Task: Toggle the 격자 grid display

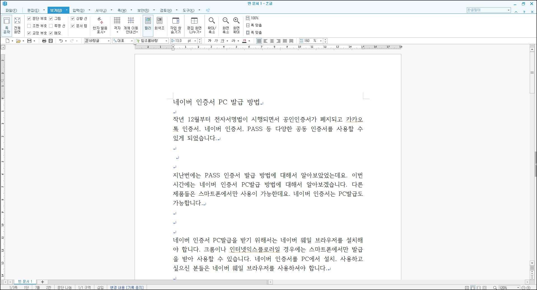Action: coord(117,25)
